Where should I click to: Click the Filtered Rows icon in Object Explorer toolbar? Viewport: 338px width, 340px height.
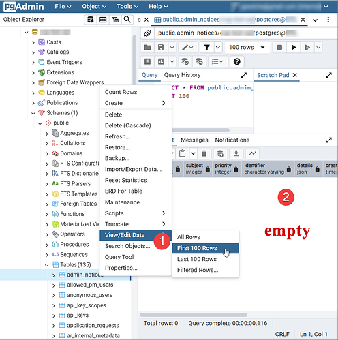coord(115,20)
